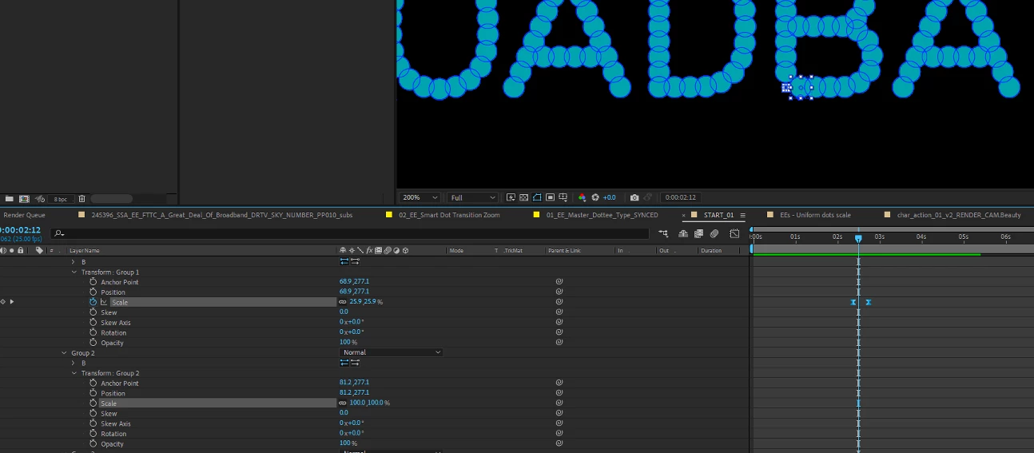Click the trash delete icon in Project panel
The image size is (1034, 453).
tap(82, 198)
